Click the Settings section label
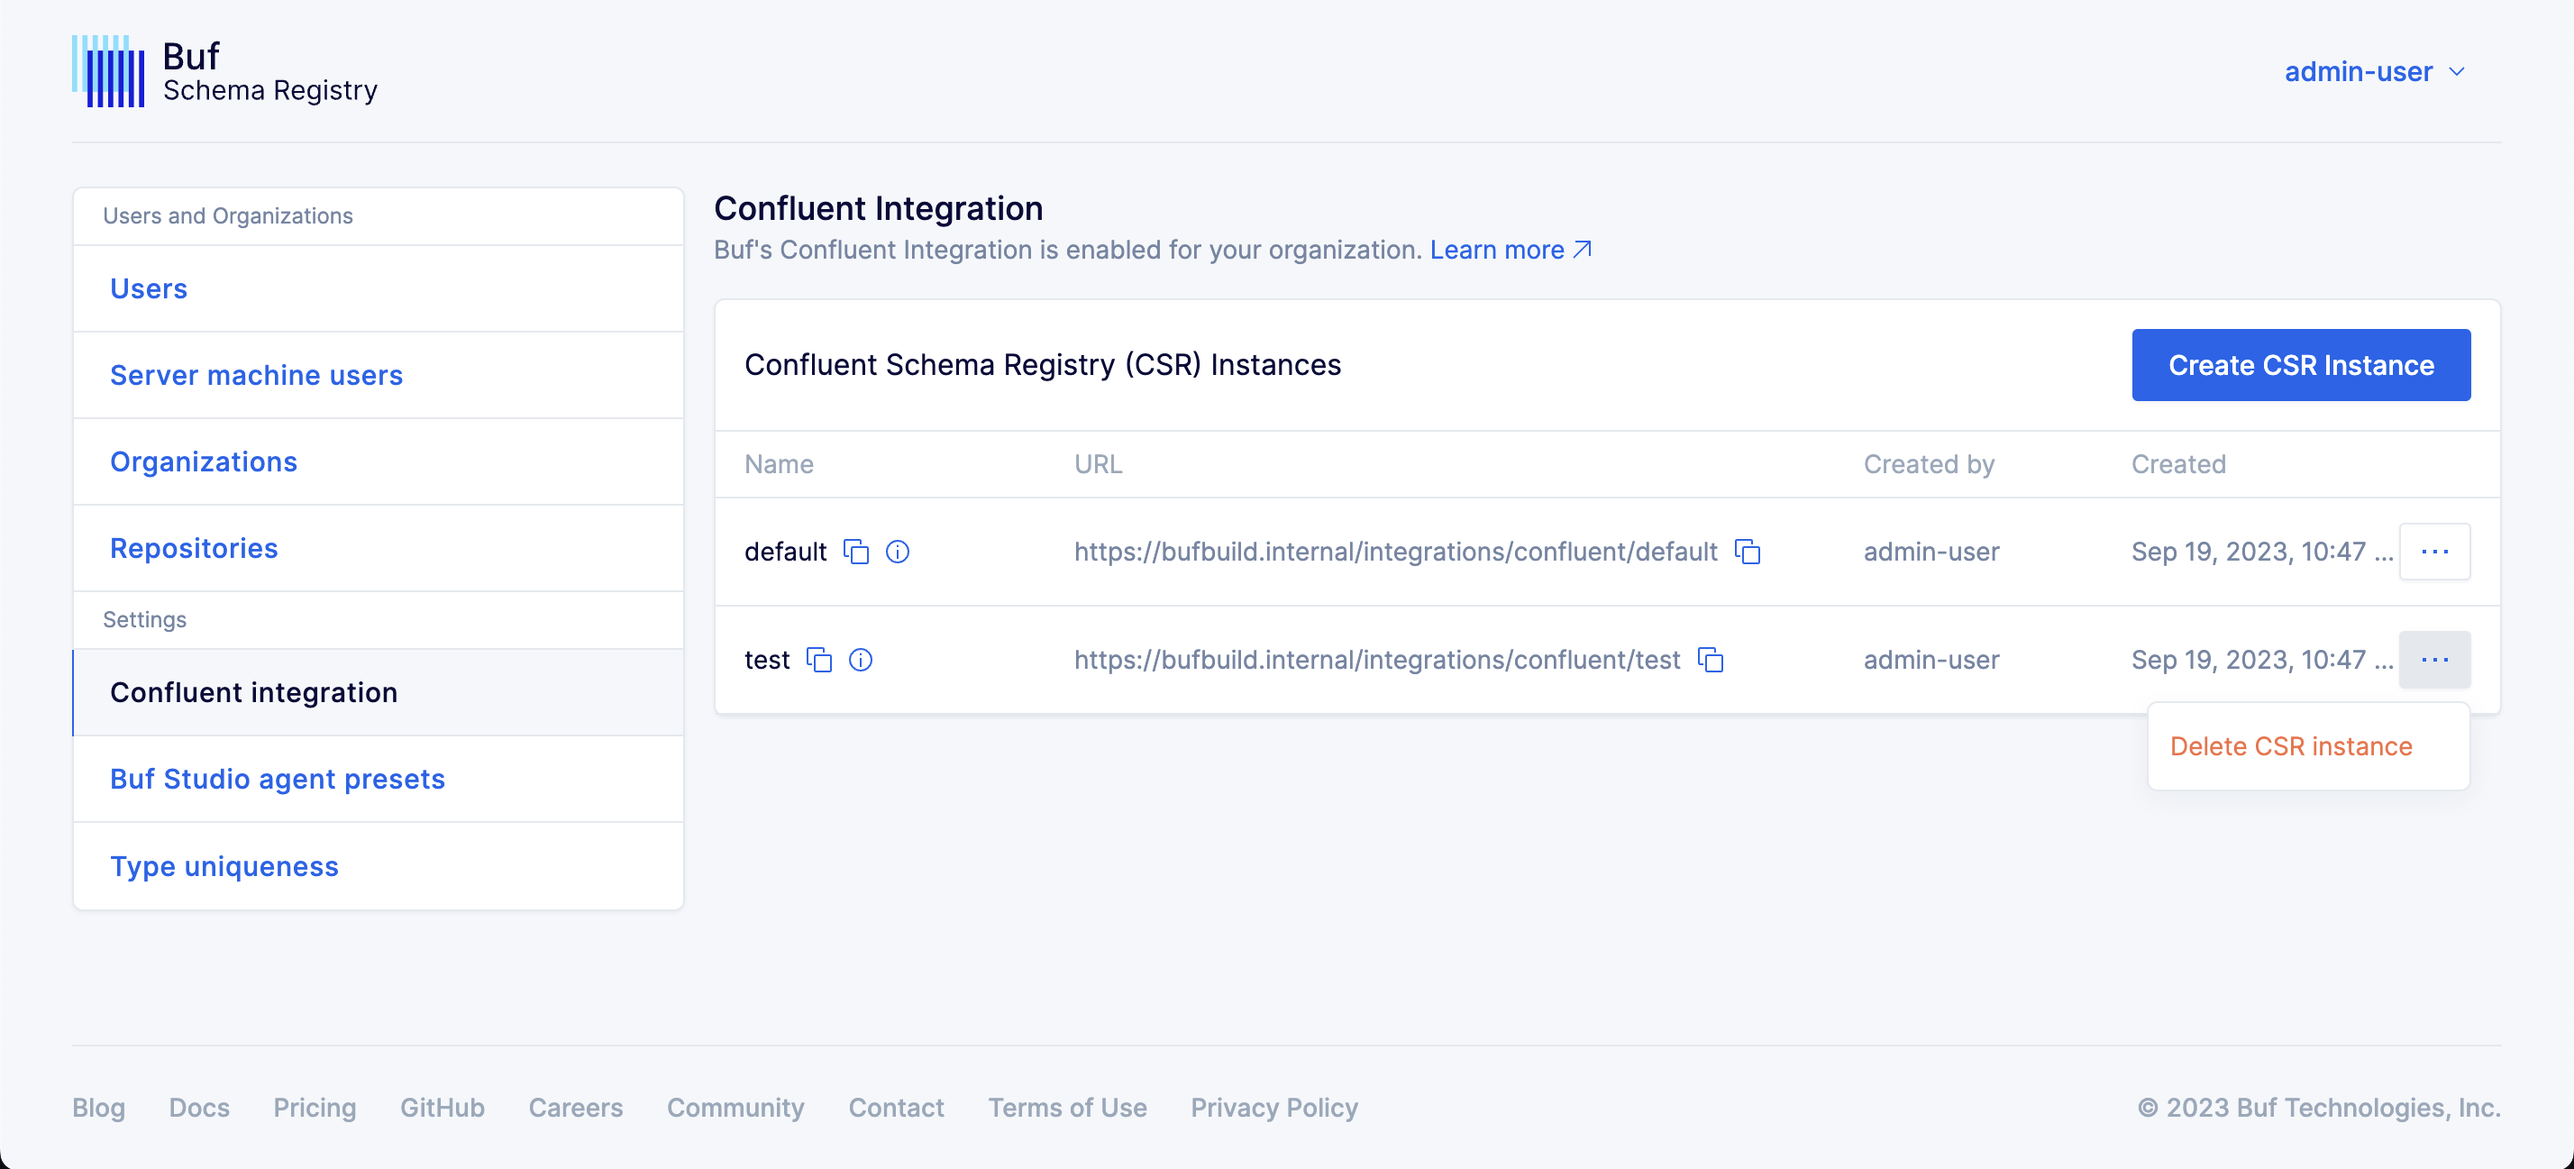Image resolution: width=2574 pixels, height=1169 pixels. click(x=145, y=619)
